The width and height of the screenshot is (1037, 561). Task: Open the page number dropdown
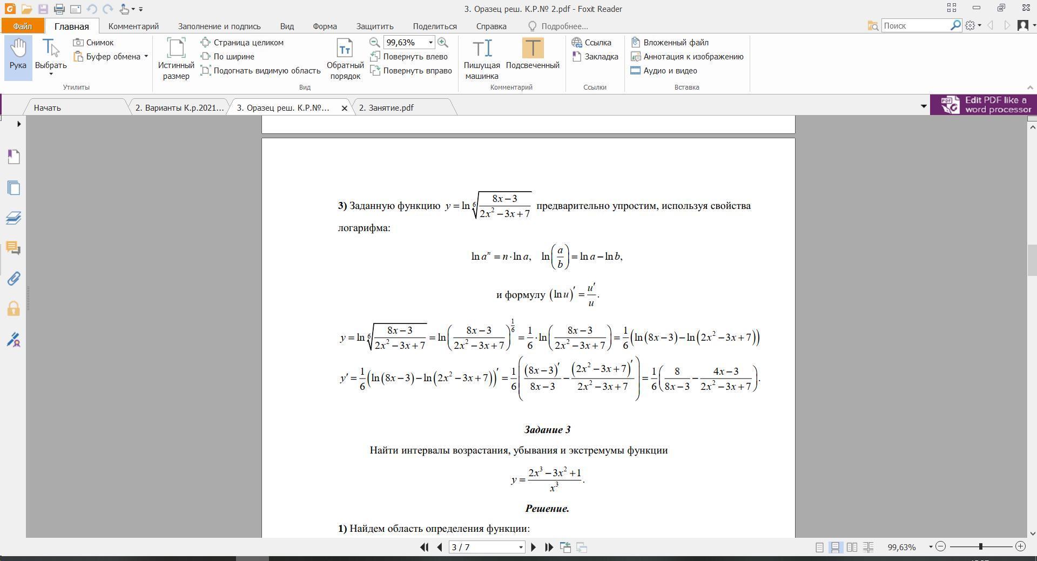pos(521,548)
